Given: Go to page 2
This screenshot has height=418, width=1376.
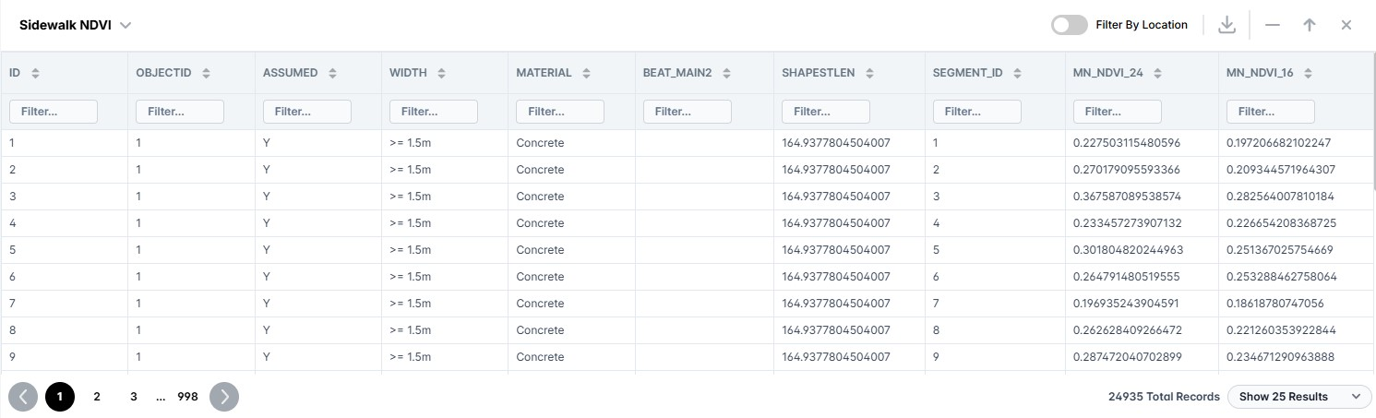Looking at the screenshot, I should coord(97,397).
